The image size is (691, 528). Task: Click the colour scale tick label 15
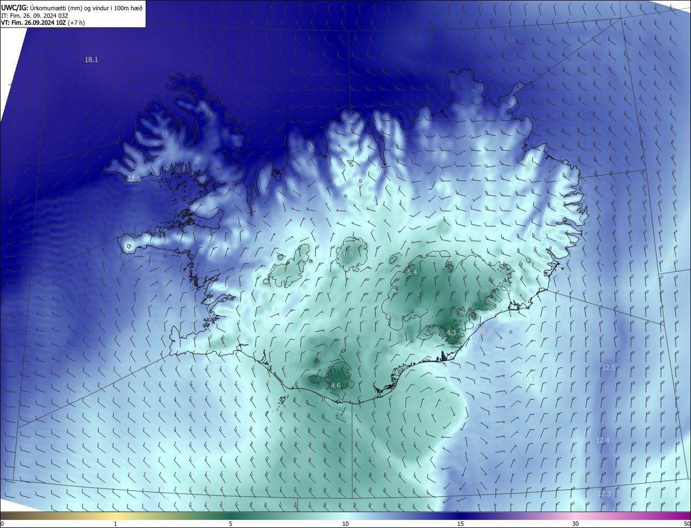click(460, 524)
